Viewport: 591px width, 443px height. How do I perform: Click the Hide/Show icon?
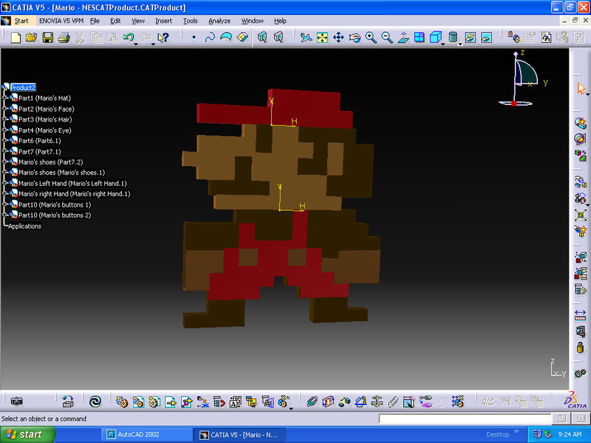(470, 37)
